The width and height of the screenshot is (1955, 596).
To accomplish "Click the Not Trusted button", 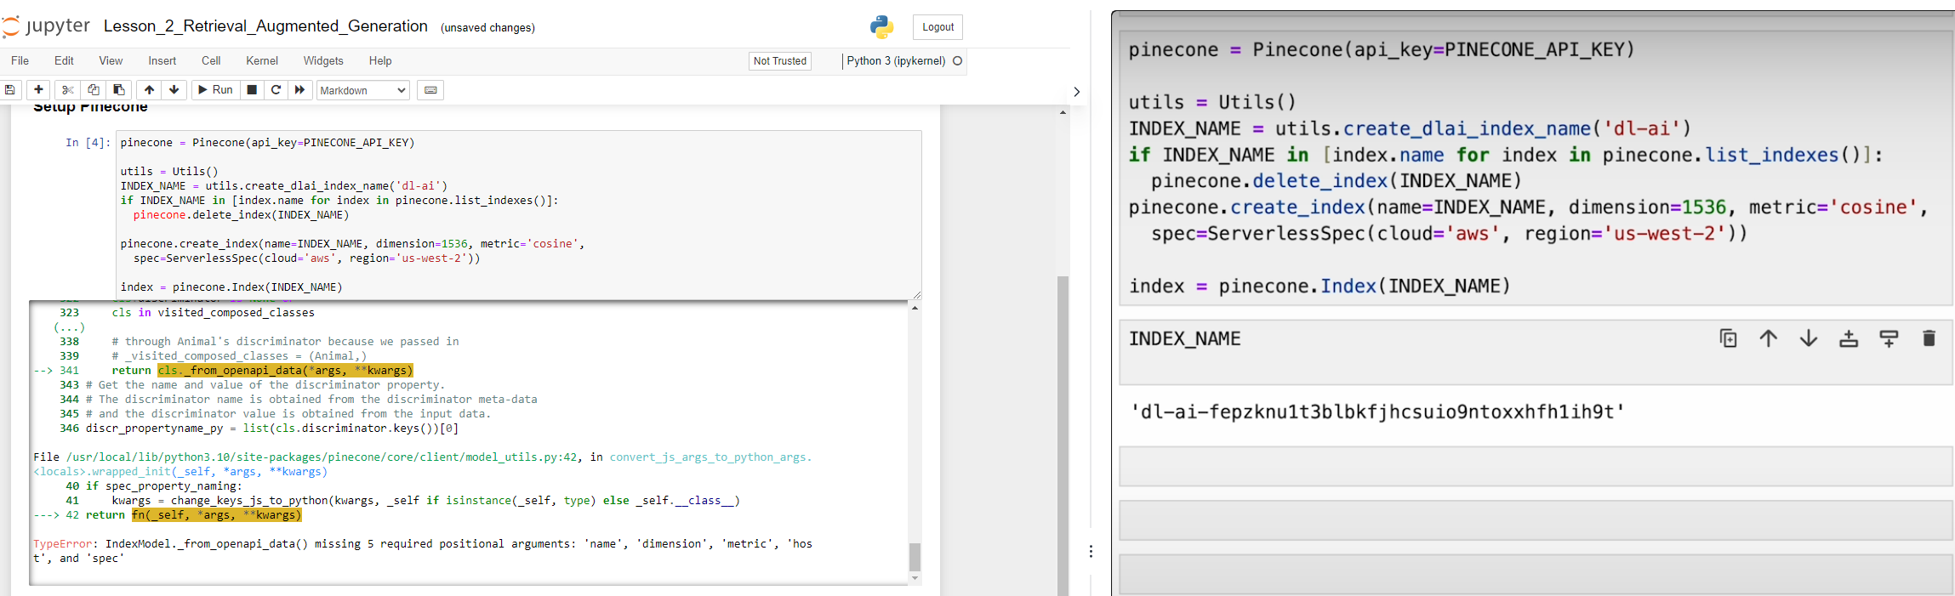I will point(779,61).
